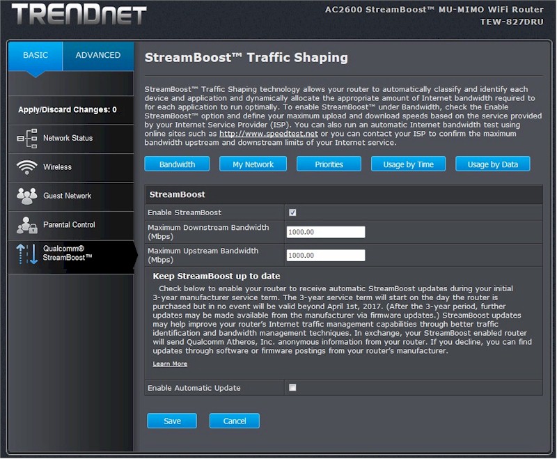The width and height of the screenshot is (557, 459).
Task: Check the Enable Automatic Update checkbox
Action: tap(292, 387)
